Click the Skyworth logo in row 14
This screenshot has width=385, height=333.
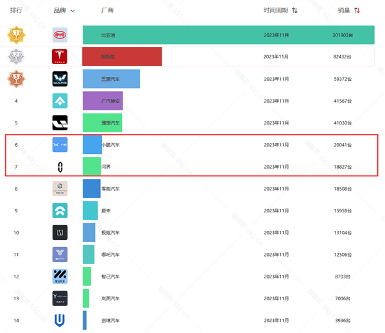tap(60, 320)
